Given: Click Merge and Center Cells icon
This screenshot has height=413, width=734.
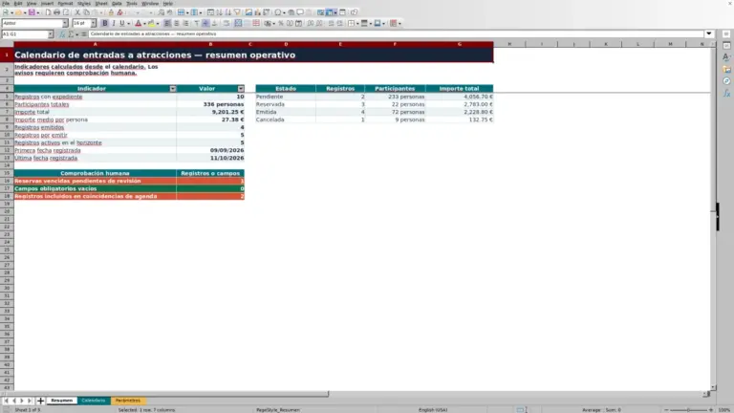Looking at the screenshot, I should pos(238,23).
